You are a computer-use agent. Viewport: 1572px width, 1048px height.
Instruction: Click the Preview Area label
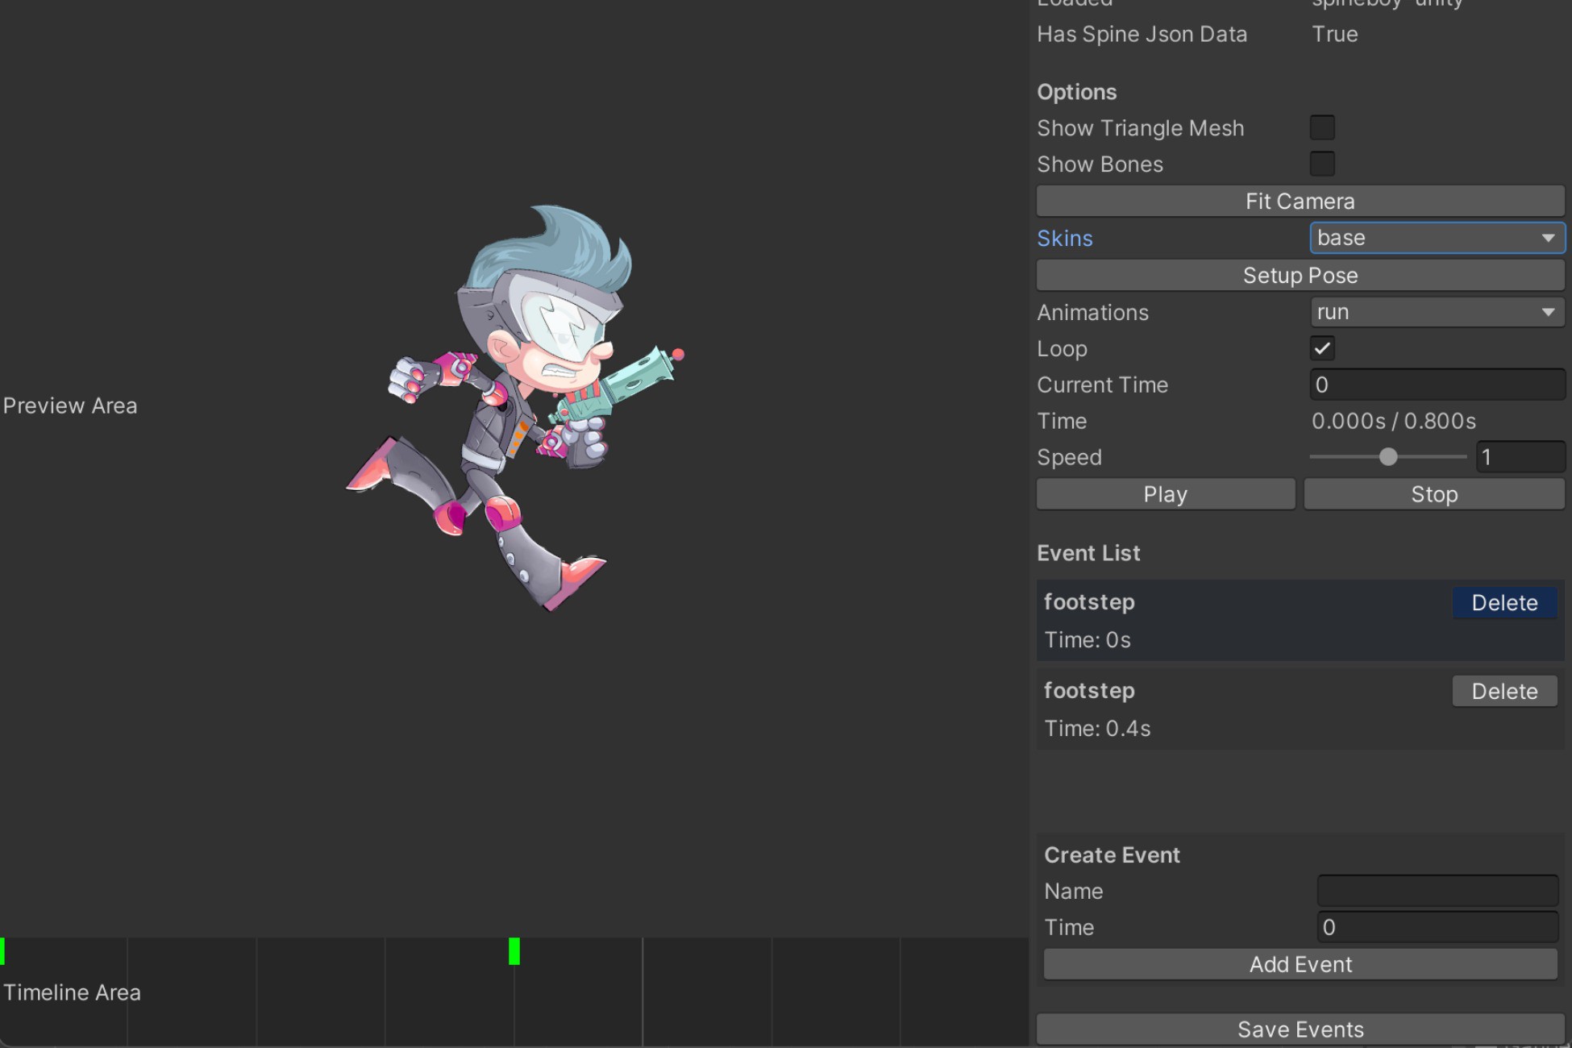pos(70,405)
